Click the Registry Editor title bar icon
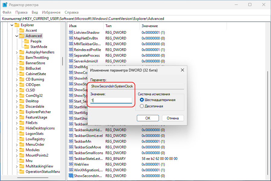This screenshot has height=181, width=271. 5,5
